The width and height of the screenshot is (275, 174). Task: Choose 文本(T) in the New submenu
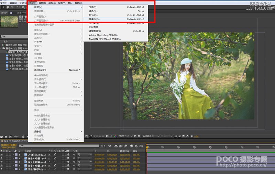point(115,7)
